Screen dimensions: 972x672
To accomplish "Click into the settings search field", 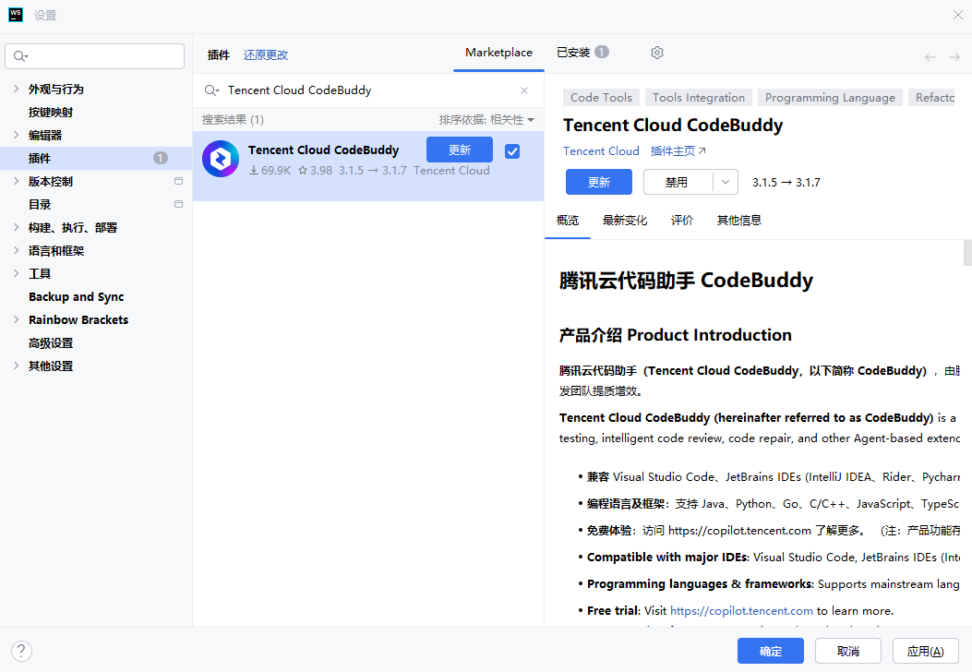I will pyautogui.click(x=95, y=56).
